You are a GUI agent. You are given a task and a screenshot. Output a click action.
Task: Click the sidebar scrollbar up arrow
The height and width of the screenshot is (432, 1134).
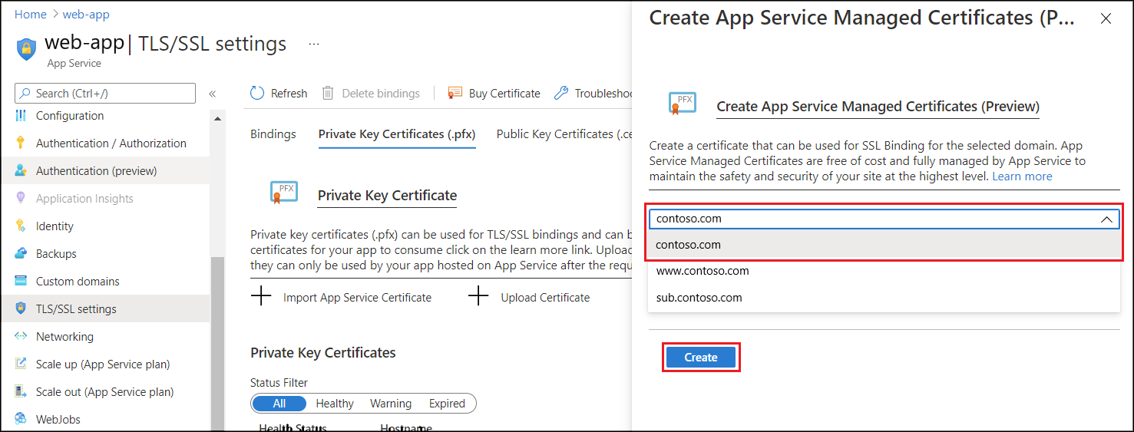click(217, 119)
